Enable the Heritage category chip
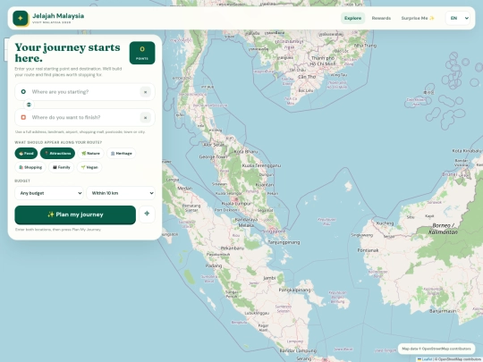The image size is (483, 362). click(x=121, y=154)
